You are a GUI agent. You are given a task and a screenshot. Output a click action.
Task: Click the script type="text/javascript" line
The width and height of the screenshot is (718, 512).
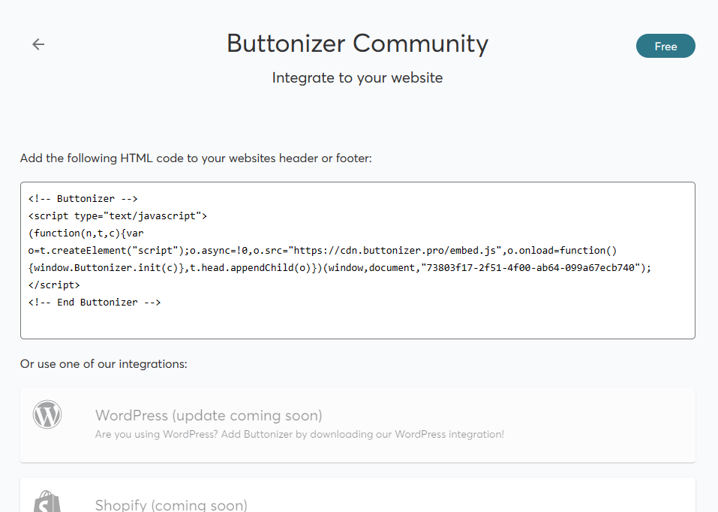tap(118, 216)
